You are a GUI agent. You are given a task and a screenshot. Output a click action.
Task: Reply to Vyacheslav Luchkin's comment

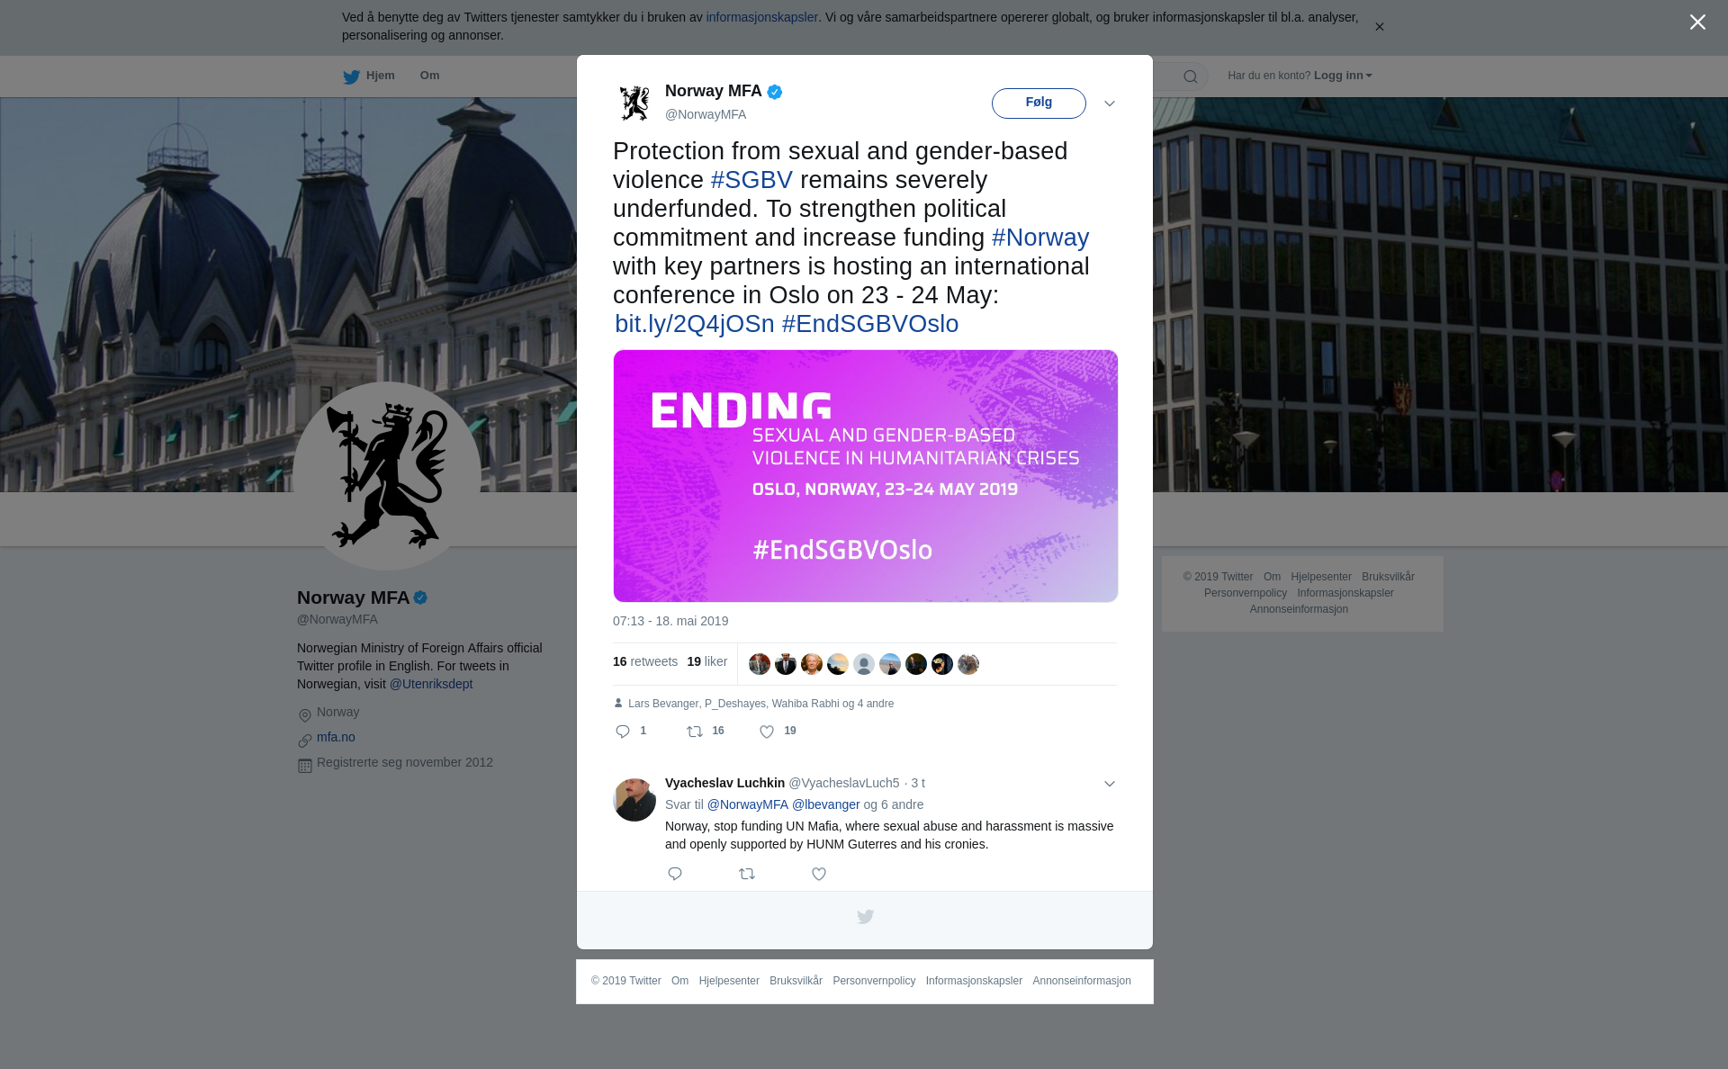pos(675,874)
